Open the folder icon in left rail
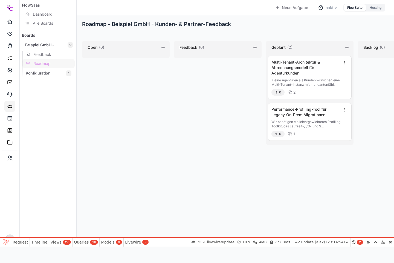Image resolution: width=394 pixels, height=263 pixels. (x=10, y=142)
